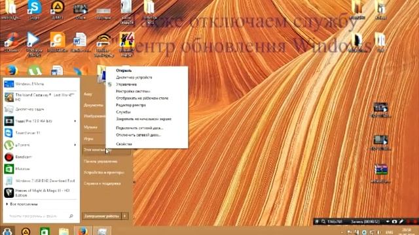This screenshot has width=419, height=235.
Task: Choose Редактор реестра in context menu
Action: (x=147, y=105)
